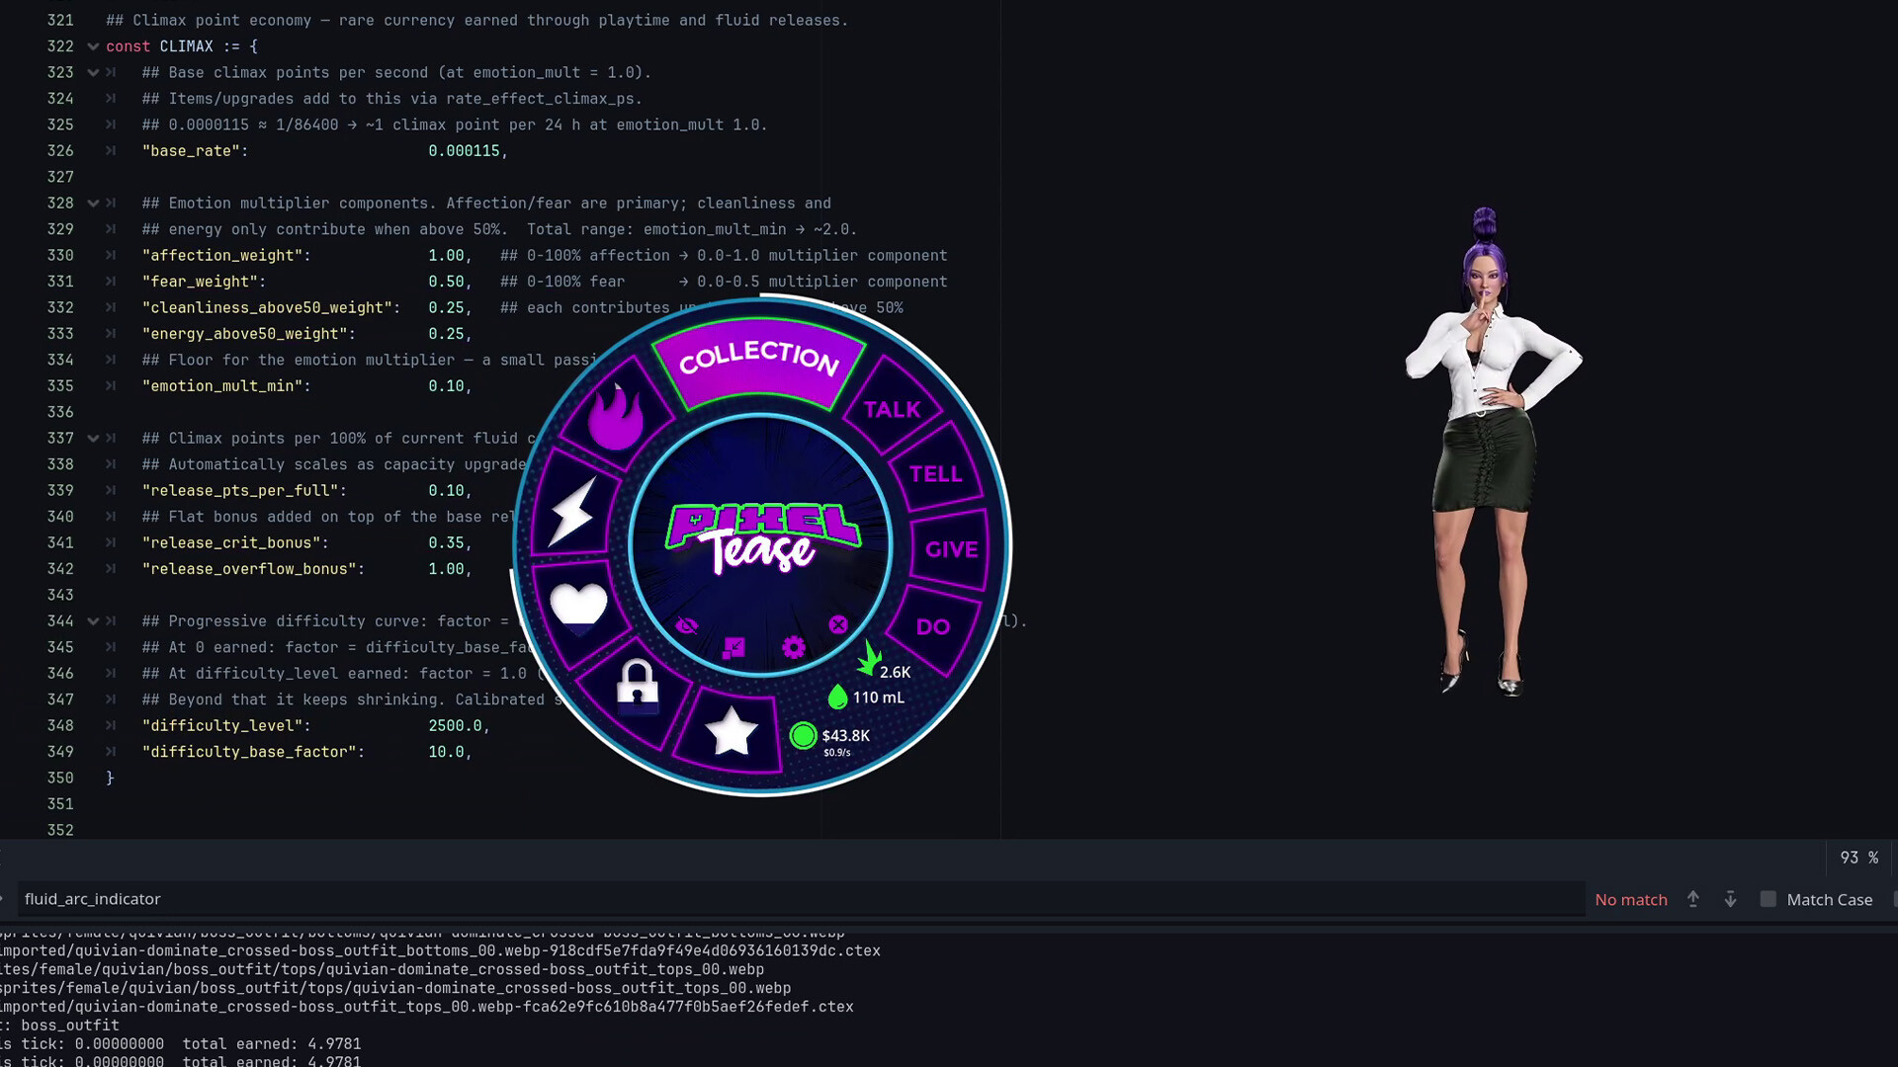Collapse the comment fold at line 323
The image size is (1898, 1067).
[x=93, y=72]
